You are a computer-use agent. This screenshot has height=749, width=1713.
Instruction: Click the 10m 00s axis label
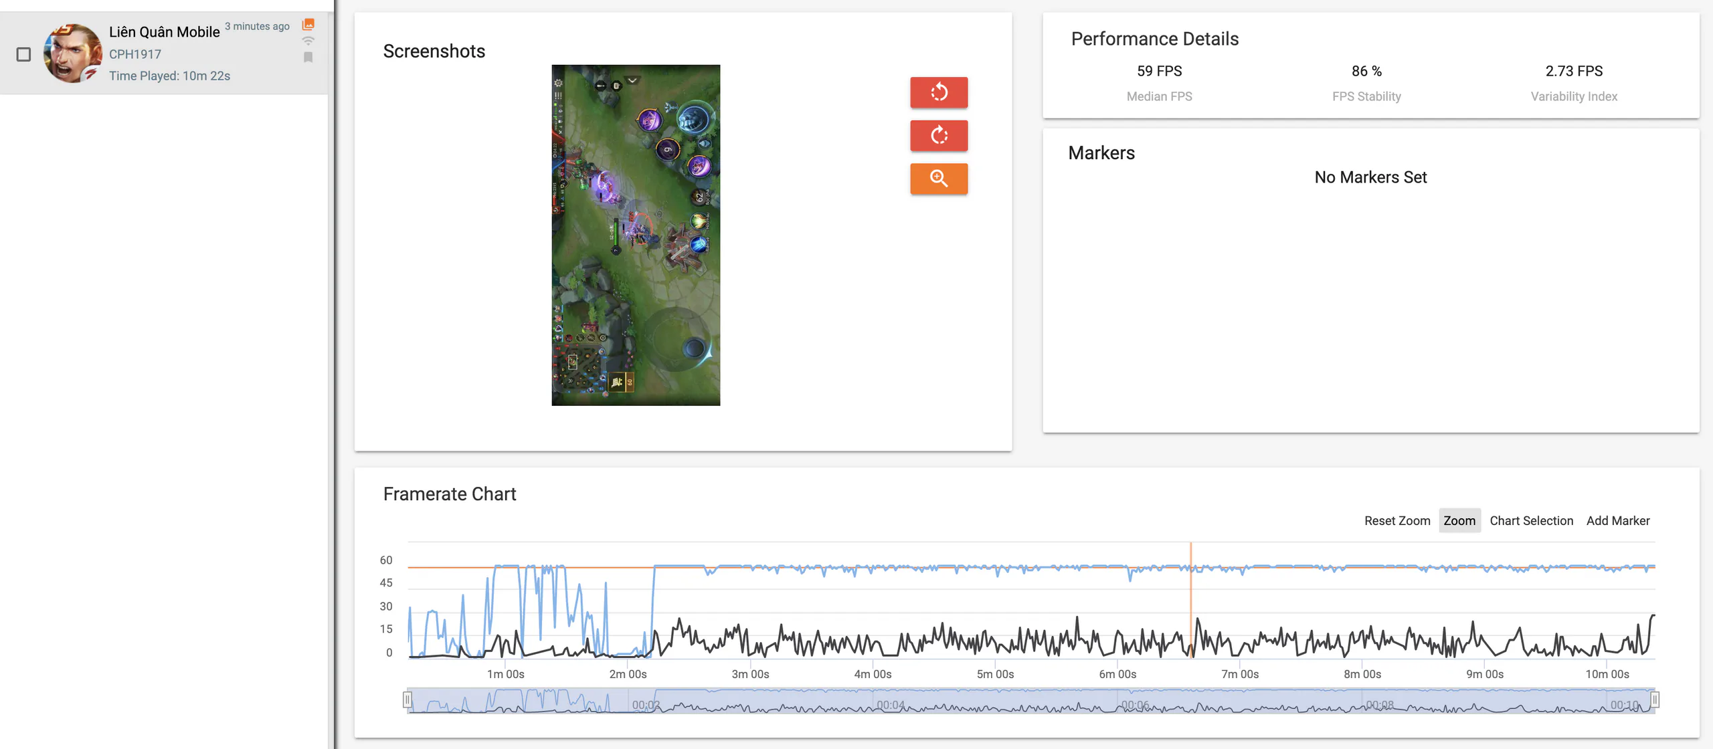point(1607,674)
